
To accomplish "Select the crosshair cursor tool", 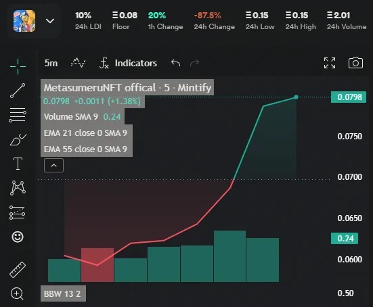I will [x=18, y=66].
